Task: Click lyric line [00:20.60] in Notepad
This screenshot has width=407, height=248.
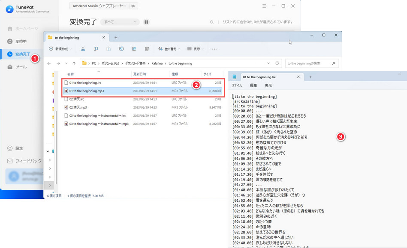Action: 269,116
